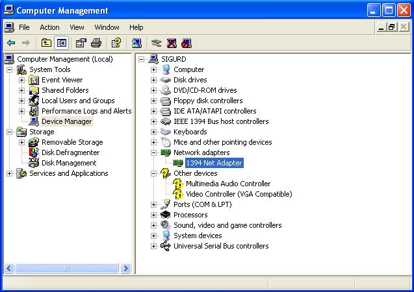Click Scan for hardware changes icon
The width and height of the screenshot is (414, 292).
pos(136,43)
